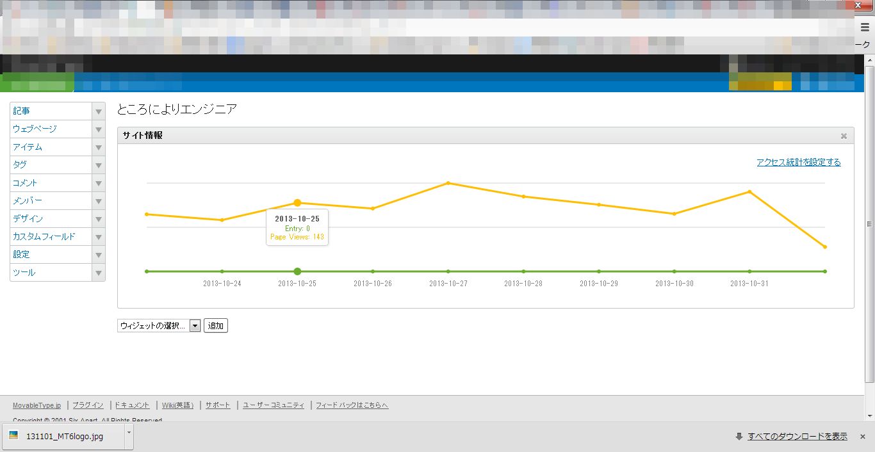
Task: Open the 設定 sidebar menu
Action: 51,255
